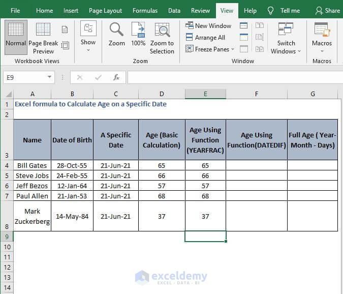Click the Hide window icon
This screenshot has height=294, width=343.
(244, 38)
